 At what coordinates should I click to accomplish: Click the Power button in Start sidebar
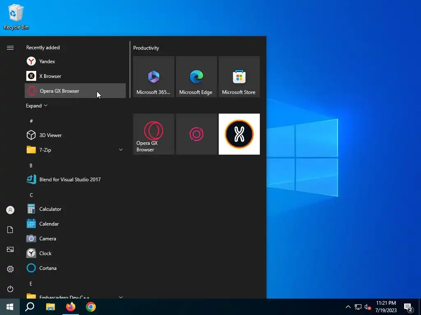pos(10,289)
